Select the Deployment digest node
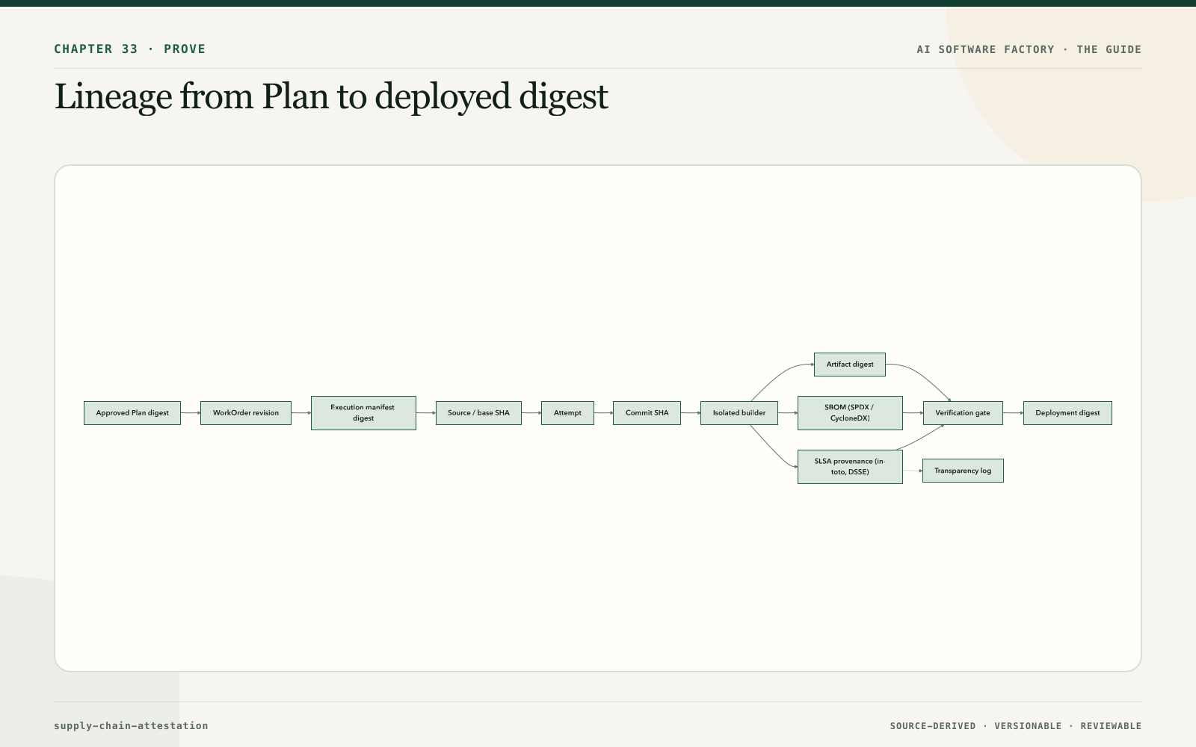Viewport: 1196px width, 747px height. pyautogui.click(x=1067, y=413)
